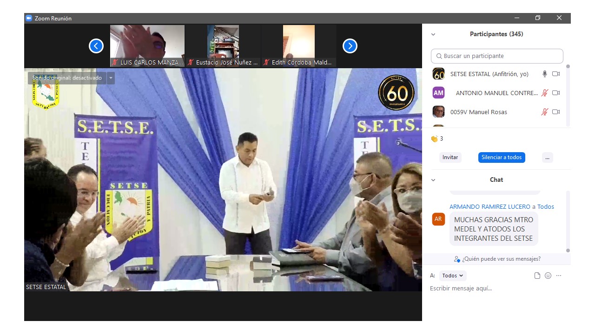The height and width of the screenshot is (334, 595).
Task: Select 0059V Manuel Rosas avatar photo
Action: pos(438,112)
